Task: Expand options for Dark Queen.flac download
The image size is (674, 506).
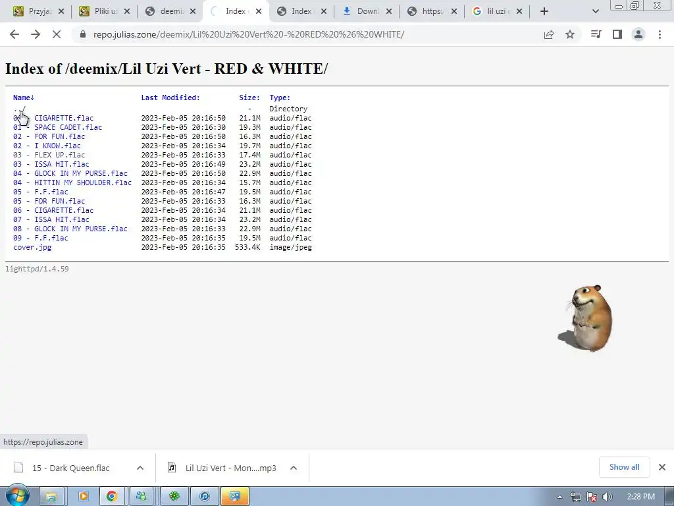Action: [140, 468]
